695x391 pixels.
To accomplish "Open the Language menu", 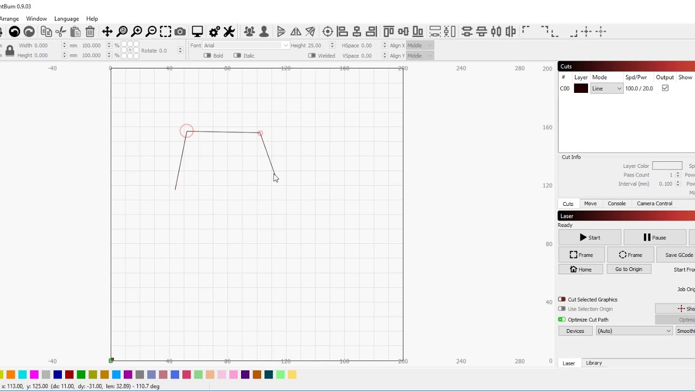I will click(67, 18).
